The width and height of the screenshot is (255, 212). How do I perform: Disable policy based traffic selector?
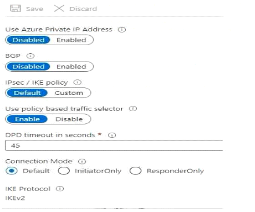click(x=69, y=119)
